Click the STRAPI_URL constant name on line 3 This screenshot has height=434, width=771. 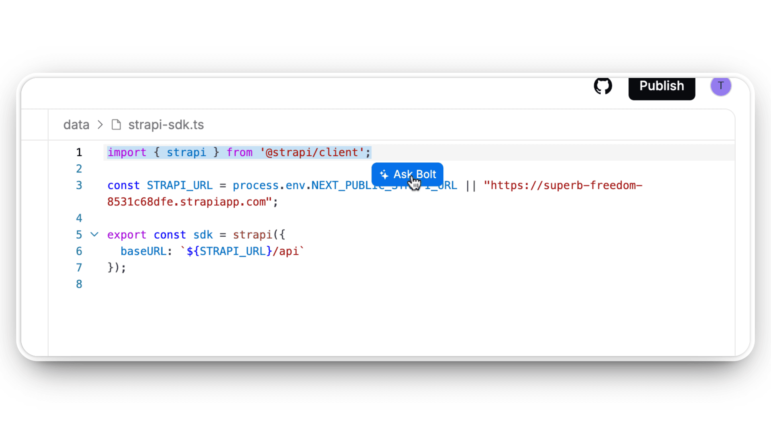(179, 186)
